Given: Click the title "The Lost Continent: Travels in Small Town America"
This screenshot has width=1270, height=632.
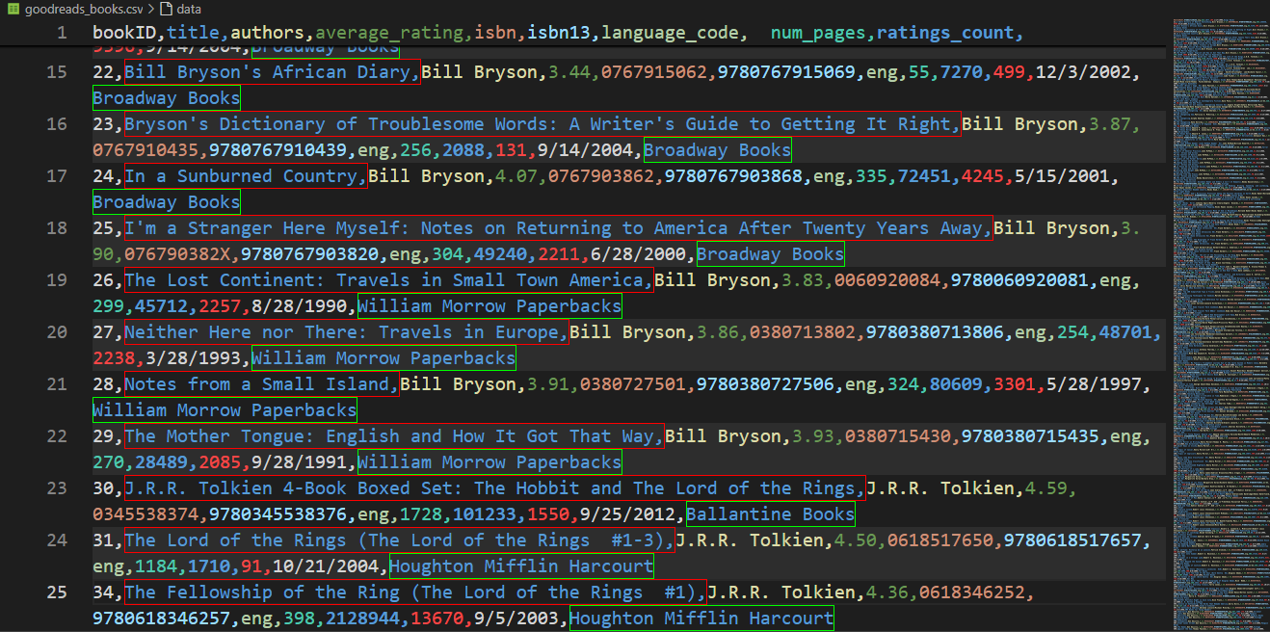Looking at the screenshot, I should coord(384,280).
